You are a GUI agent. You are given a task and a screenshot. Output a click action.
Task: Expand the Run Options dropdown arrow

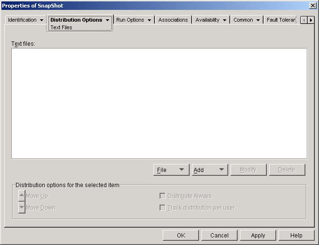pyautogui.click(x=149, y=20)
